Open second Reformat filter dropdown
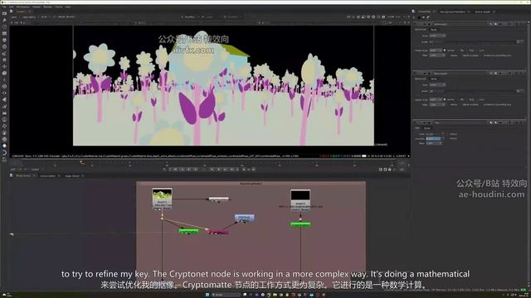The width and height of the screenshot is (531, 298). pos(437,105)
